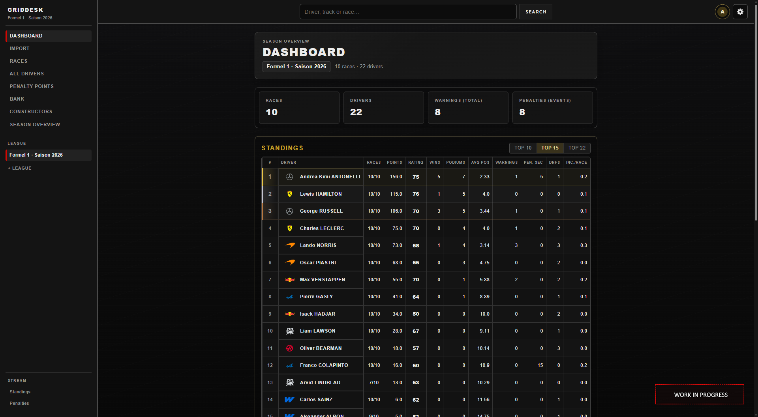Select the Top 15 standings tab
Viewport: 758px width, 417px height.
click(x=550, y=148)
